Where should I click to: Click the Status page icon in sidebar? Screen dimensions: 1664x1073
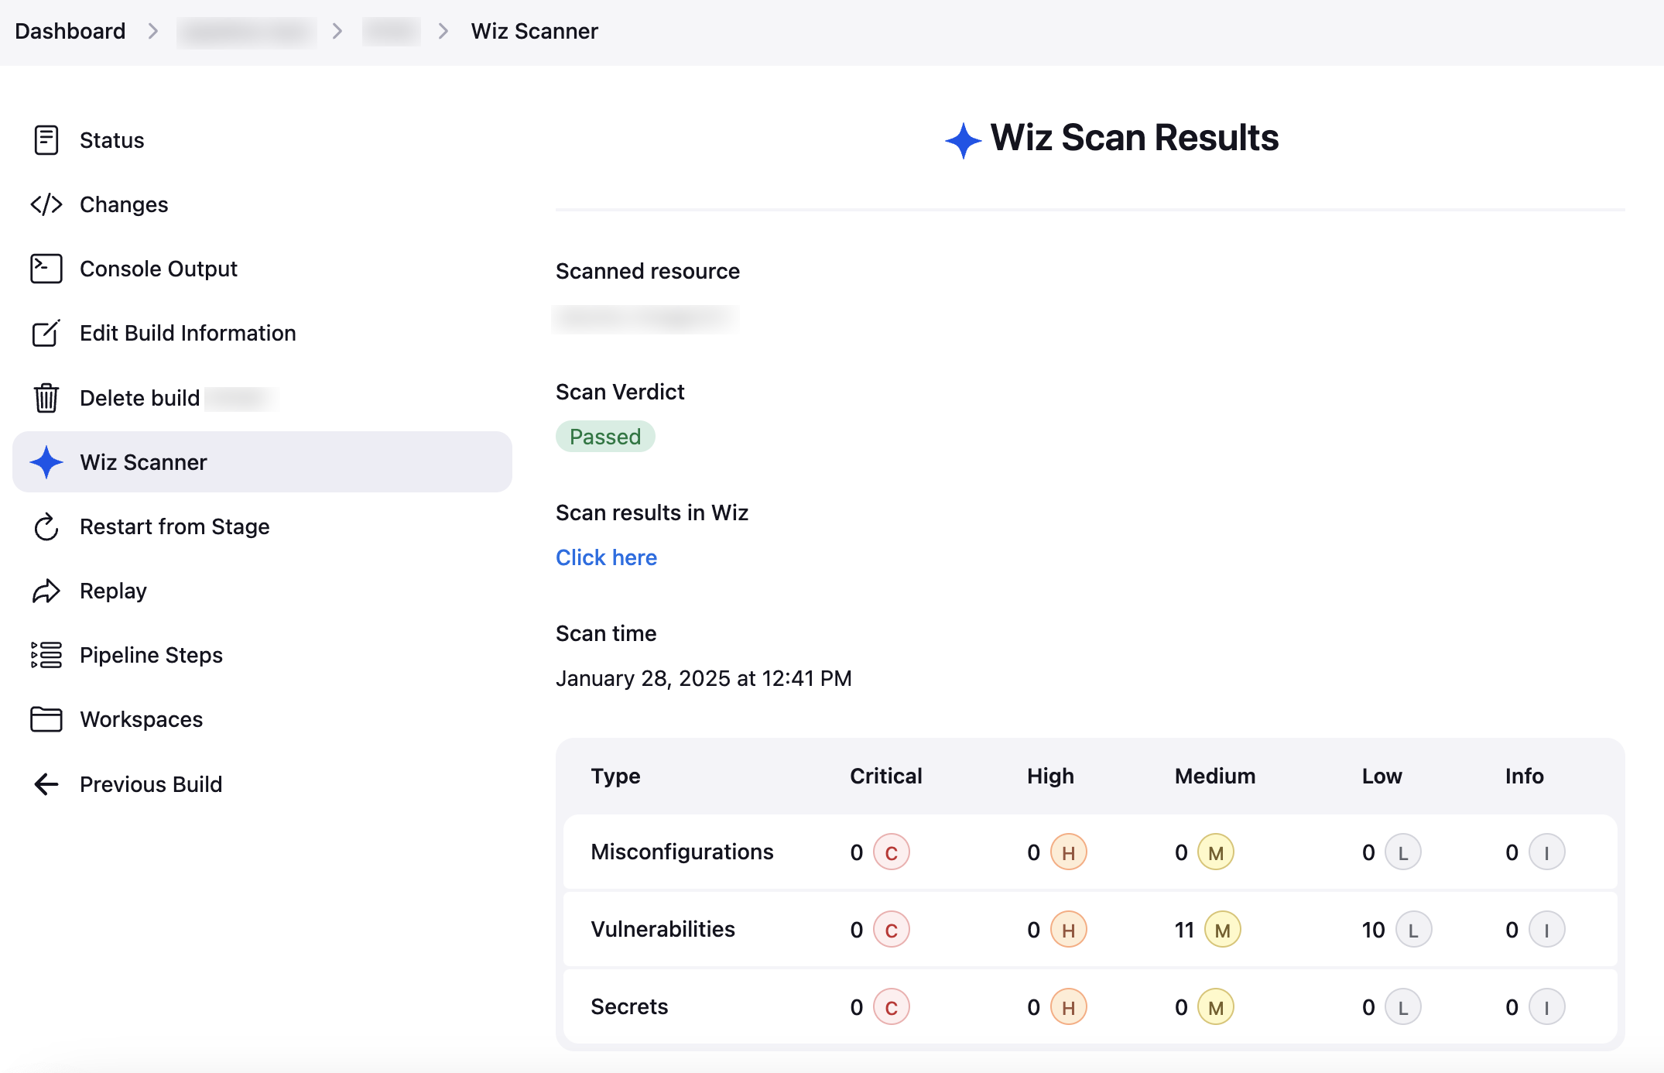click(46, 140)
